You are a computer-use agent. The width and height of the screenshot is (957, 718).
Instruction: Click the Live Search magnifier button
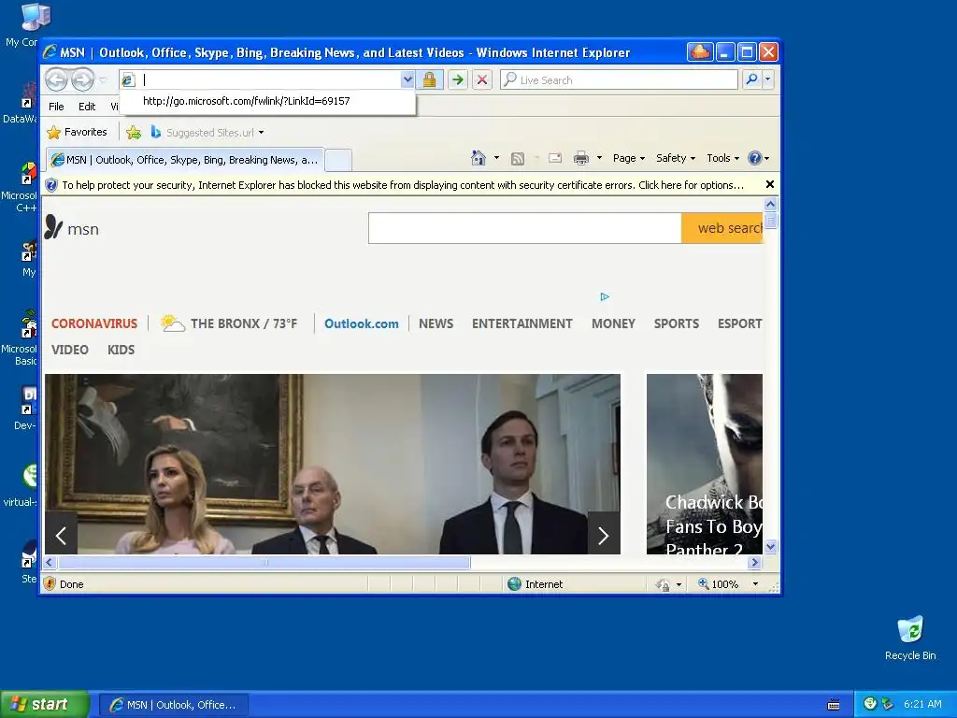pyautogui.click(x=752, y=79)
